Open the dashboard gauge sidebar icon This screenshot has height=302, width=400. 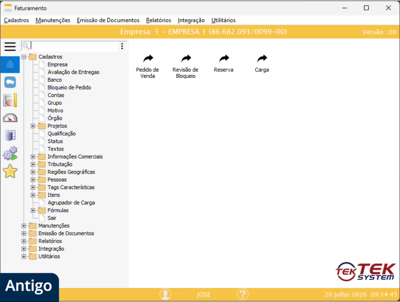(x=10, y=117)
